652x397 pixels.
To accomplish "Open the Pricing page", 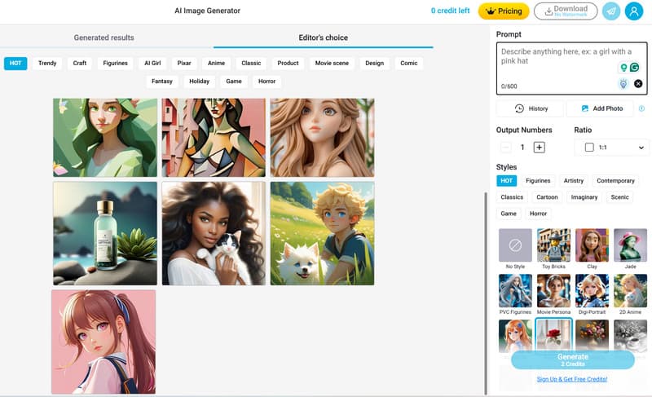I will tap(504, 11).
